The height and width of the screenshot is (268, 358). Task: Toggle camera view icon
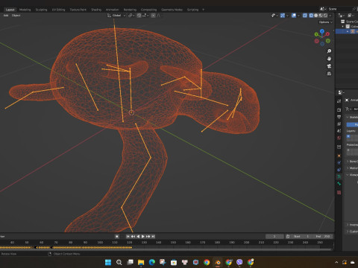(329, 66)
